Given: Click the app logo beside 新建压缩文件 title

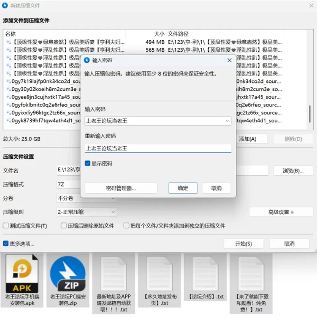Looking at the screenshot, I should click(5, 6).
